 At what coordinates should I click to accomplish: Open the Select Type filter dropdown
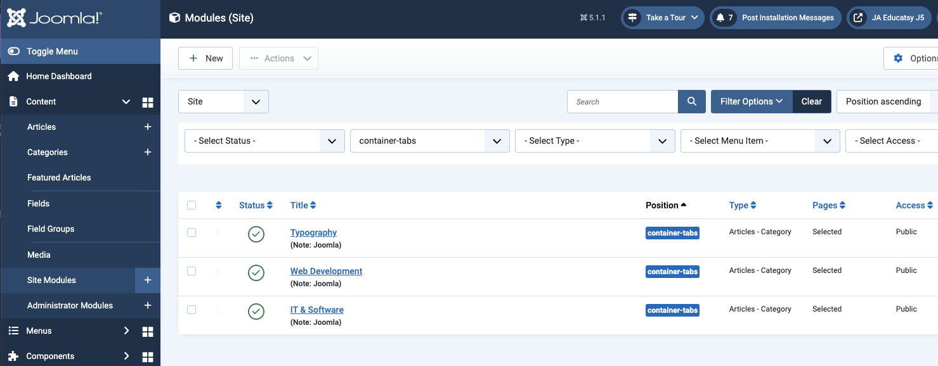click(595, 141)
